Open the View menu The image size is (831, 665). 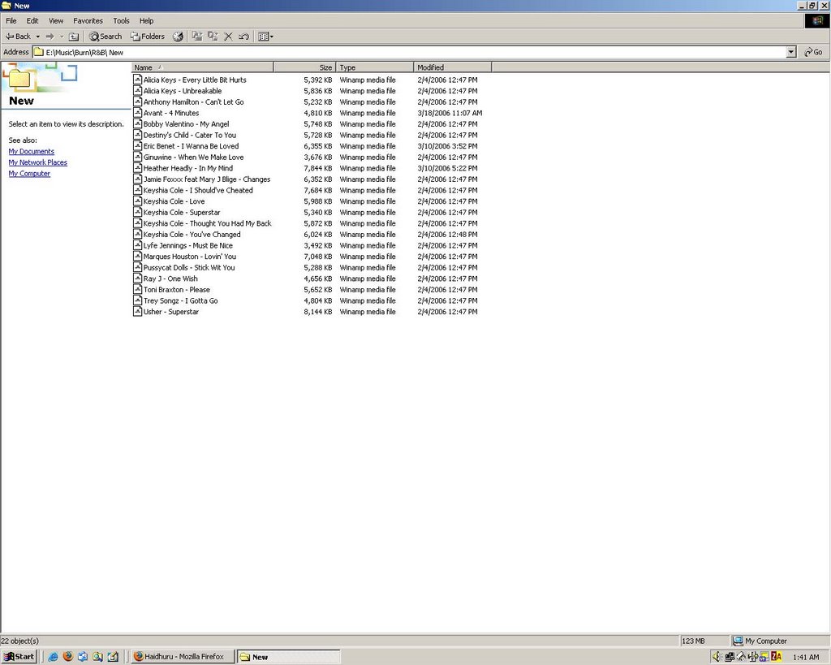click(56, 20)
